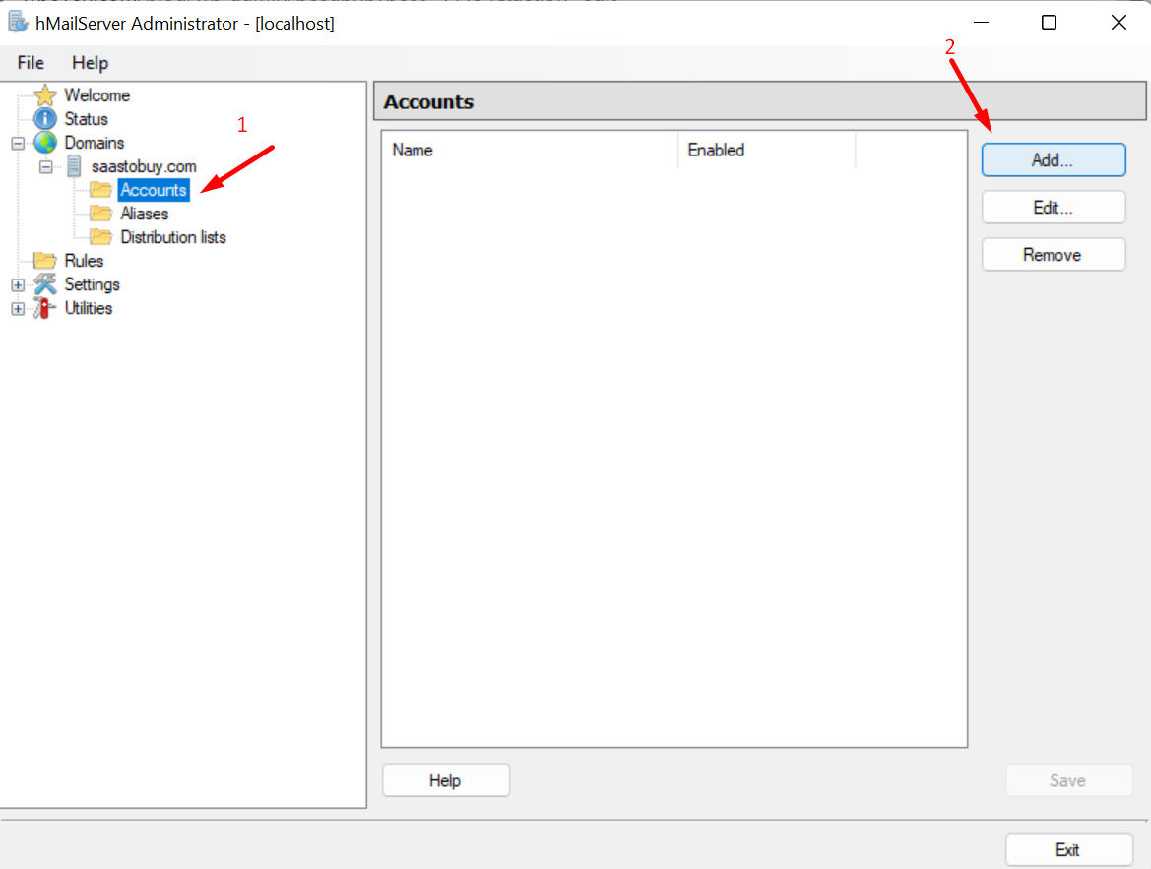Expand the Settings tree node
1151x869 pixels.
click(x=17, y=283)
